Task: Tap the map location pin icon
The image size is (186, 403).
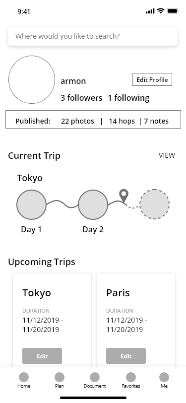Action: tap(124, 196)
